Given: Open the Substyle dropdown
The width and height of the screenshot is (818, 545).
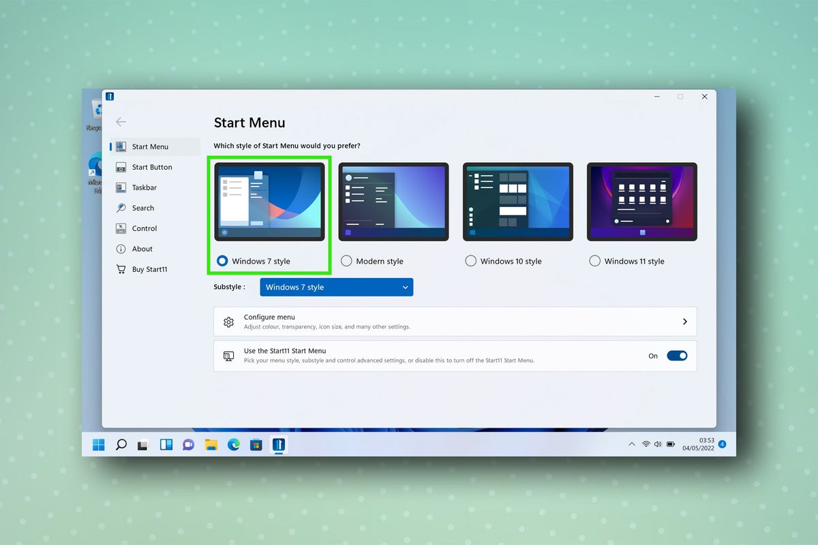Looking at the screenshot, I should click(336, 287).
